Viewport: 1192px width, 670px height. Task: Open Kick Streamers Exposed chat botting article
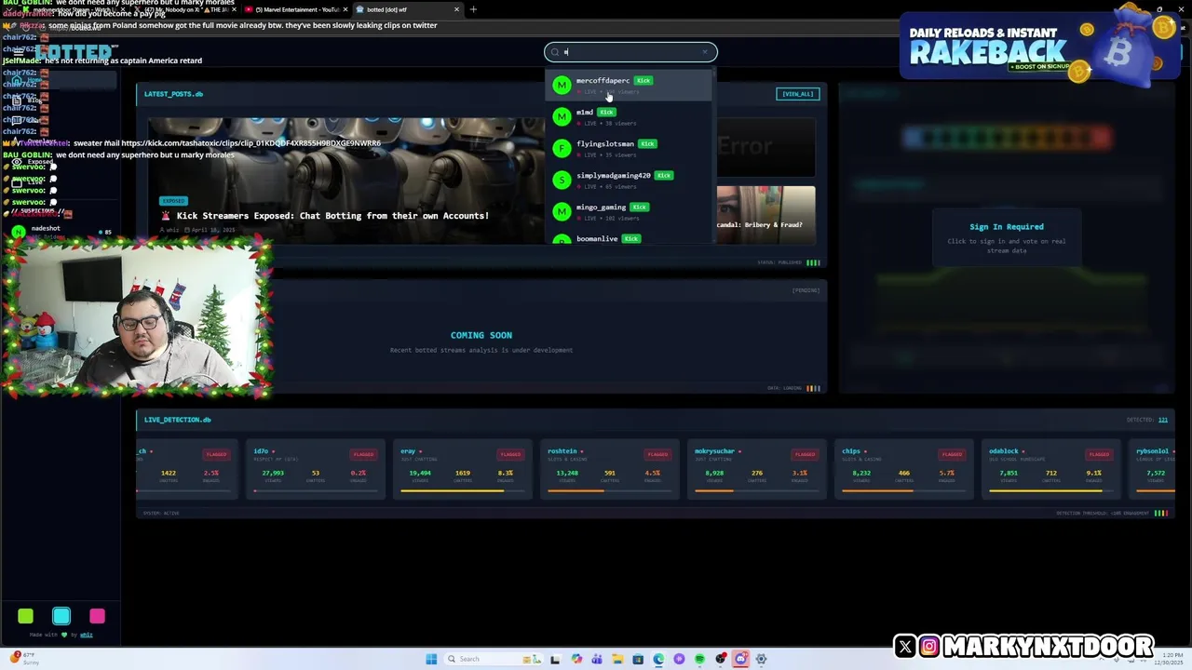(332, 216)
